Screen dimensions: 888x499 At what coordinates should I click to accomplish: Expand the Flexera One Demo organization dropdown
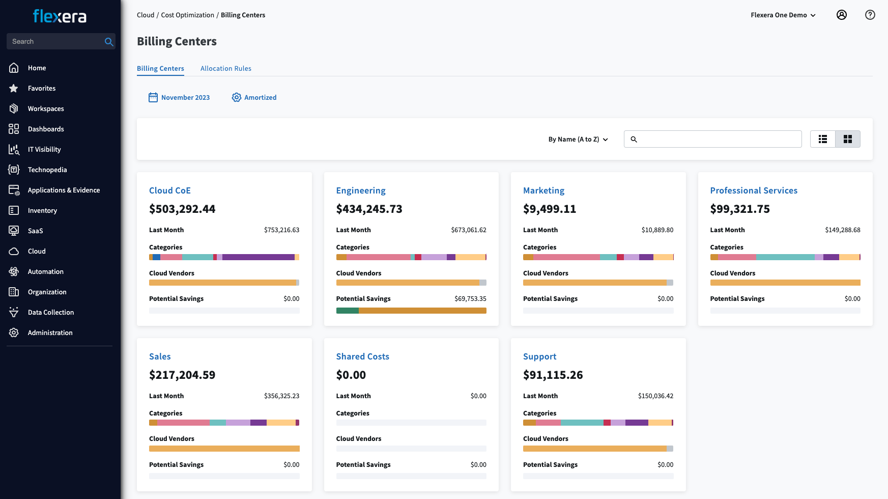783,15
